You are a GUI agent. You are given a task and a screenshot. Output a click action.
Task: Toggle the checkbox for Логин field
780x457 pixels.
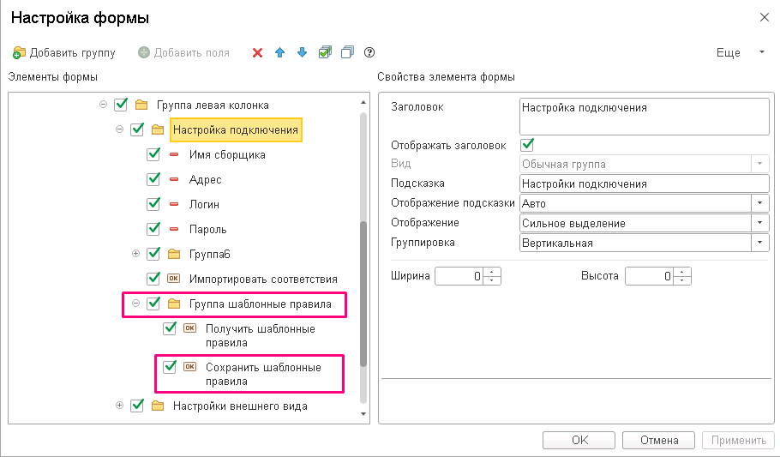(x=153, y=204)
